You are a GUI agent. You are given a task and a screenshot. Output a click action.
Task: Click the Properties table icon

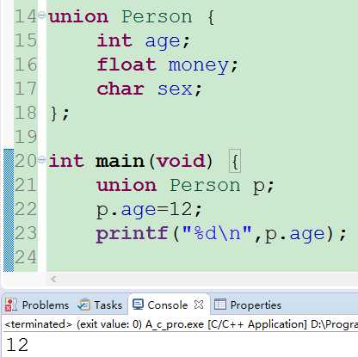click(x=220, y=305)
